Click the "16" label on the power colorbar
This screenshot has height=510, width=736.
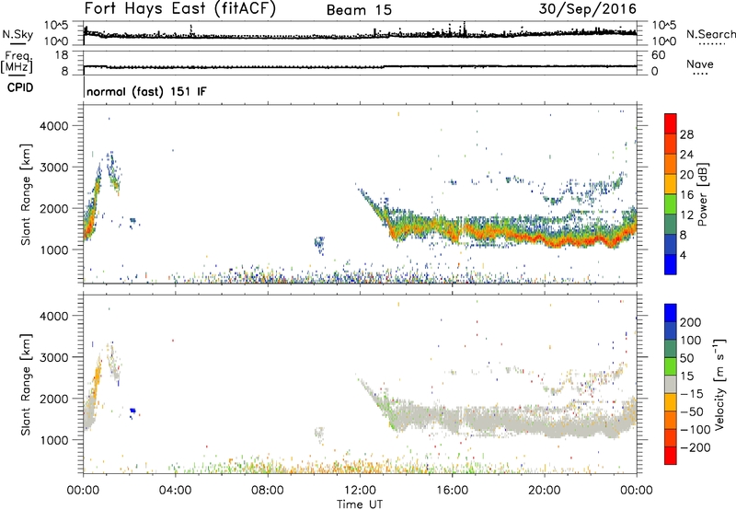point(686,195)
